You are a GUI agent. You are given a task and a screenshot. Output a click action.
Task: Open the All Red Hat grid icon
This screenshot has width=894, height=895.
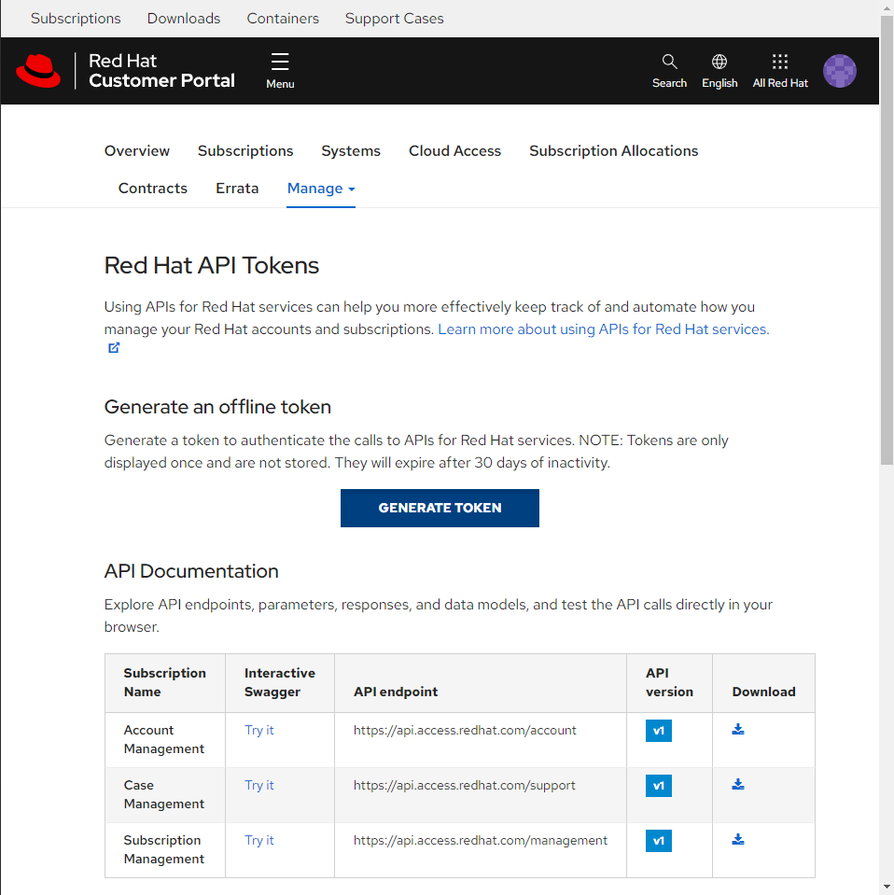pyautogui.click(x=780, y=63)
